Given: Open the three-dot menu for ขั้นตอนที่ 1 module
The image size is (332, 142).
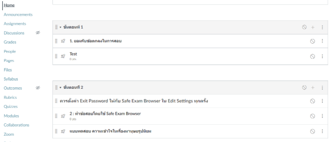Looking at the screenshot, I should coord(322,27).
